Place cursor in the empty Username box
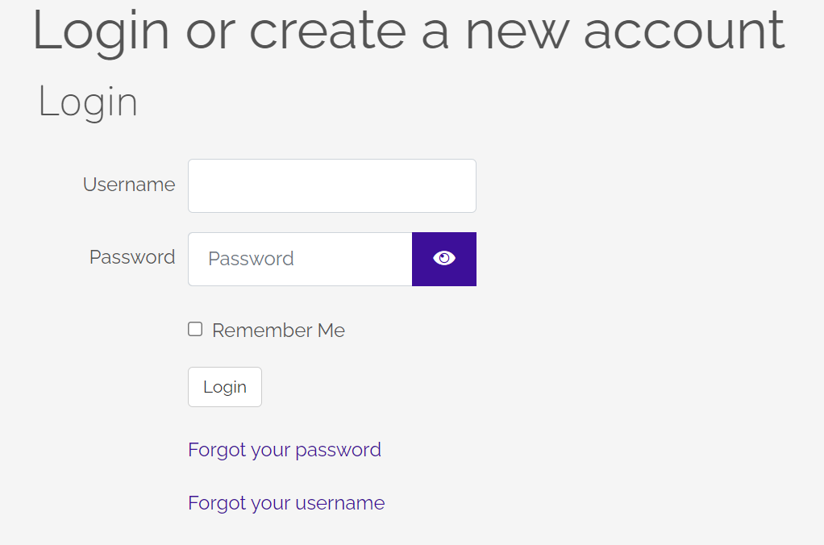 click(331, 185)
